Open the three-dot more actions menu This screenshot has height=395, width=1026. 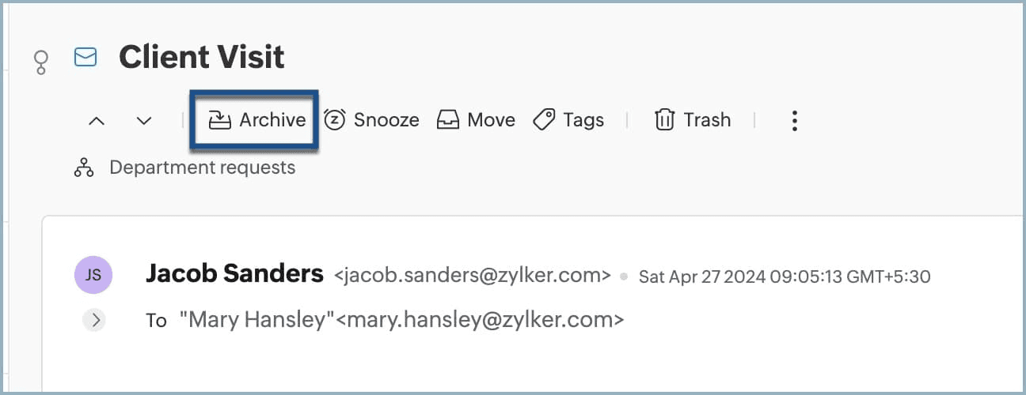tap(794, 120)
